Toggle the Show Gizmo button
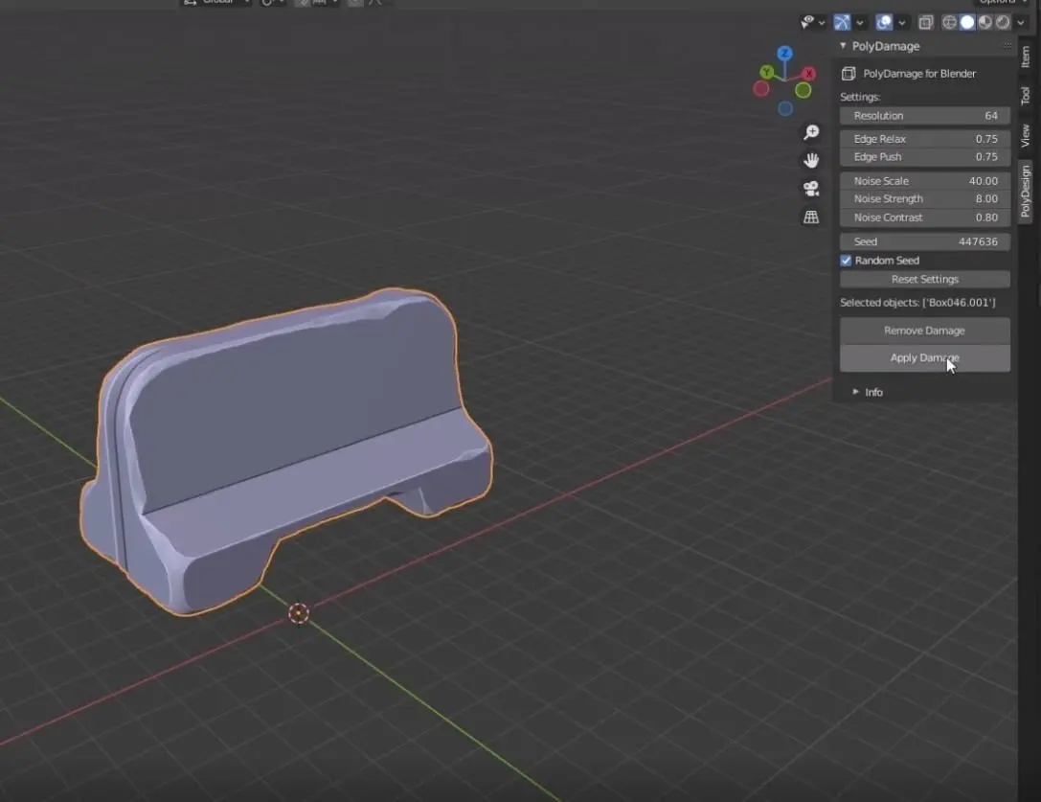The width and height of the screenshot is (1041, 802). point(842,22)
